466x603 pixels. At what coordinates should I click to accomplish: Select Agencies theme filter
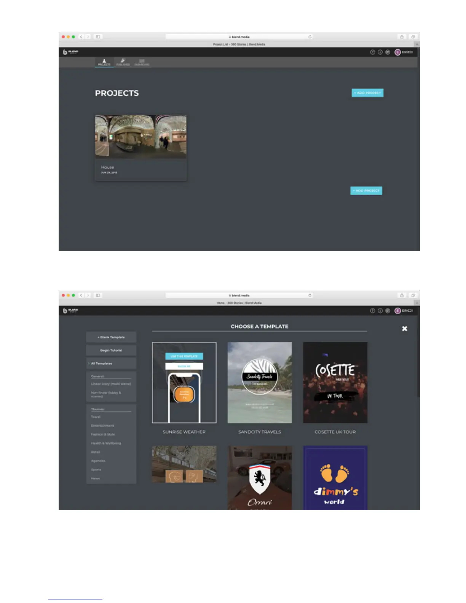[x=98, y=461]
